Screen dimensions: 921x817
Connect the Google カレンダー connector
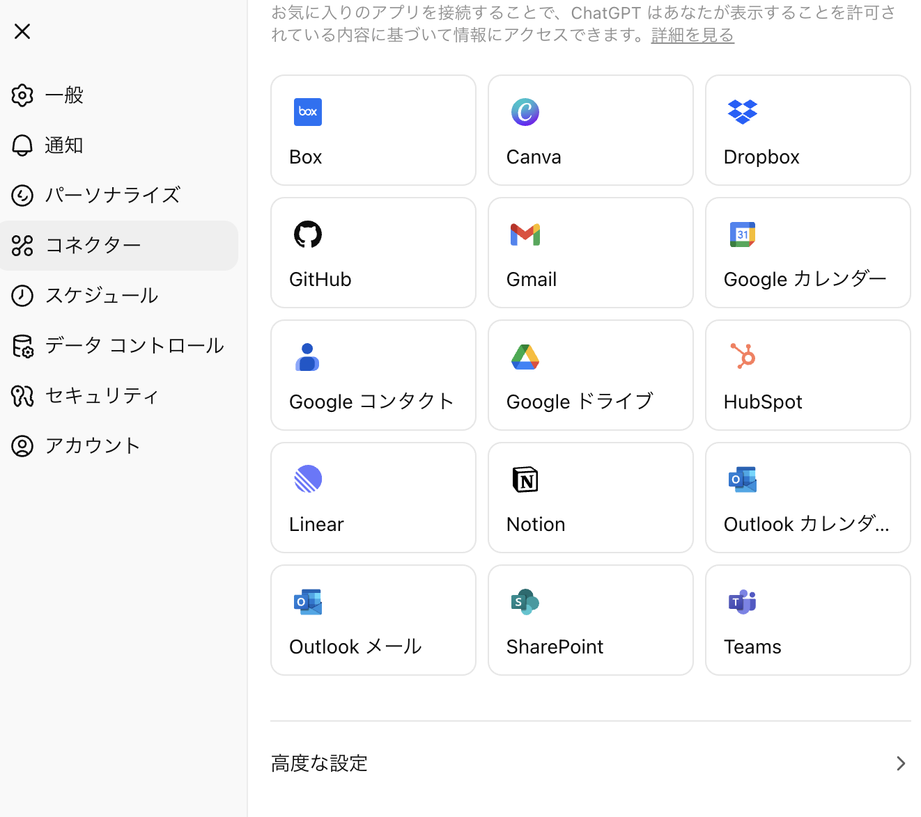(807, 253)
